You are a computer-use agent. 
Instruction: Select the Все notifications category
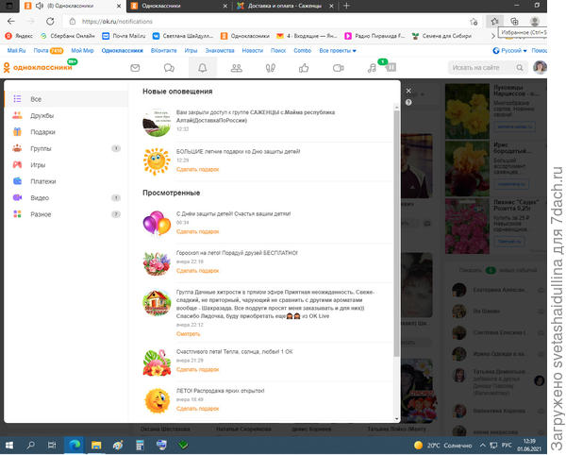66,99
